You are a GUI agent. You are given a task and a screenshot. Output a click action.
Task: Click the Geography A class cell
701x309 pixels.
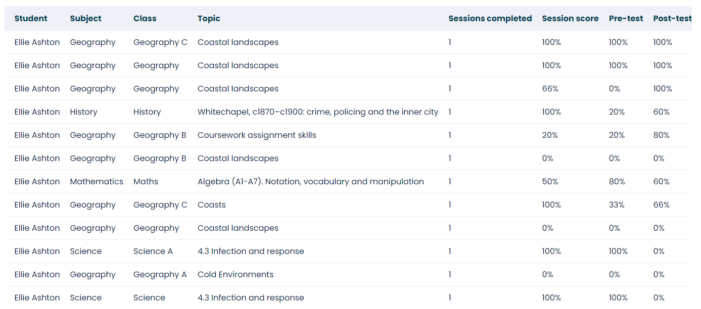(160, 275)
